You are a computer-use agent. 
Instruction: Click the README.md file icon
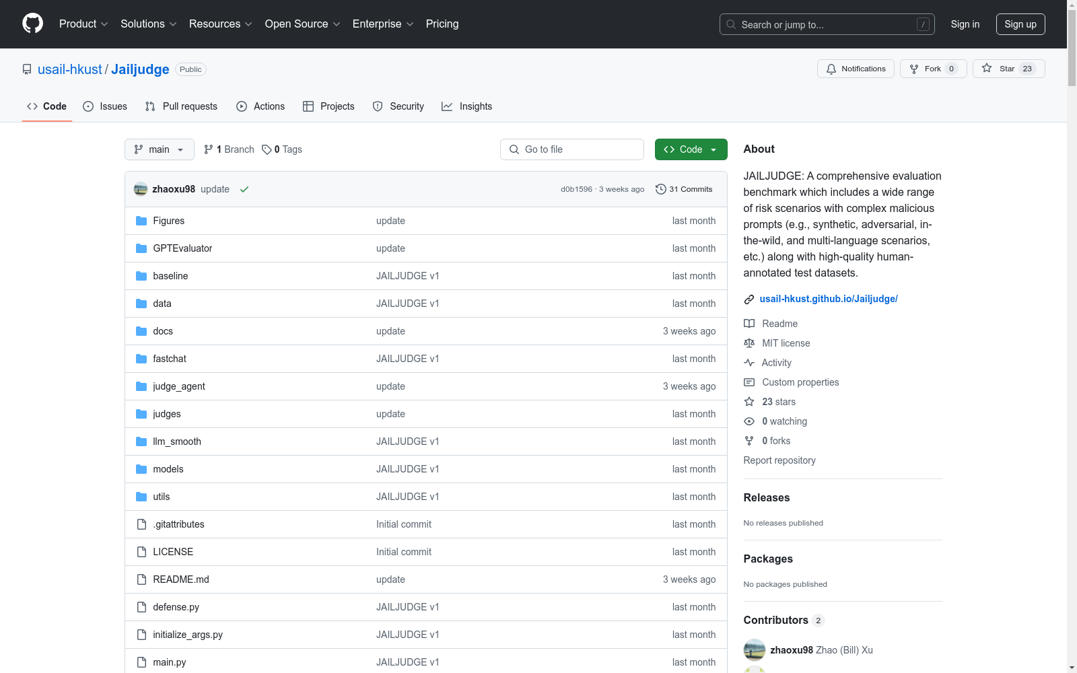(x=141, y=579)
